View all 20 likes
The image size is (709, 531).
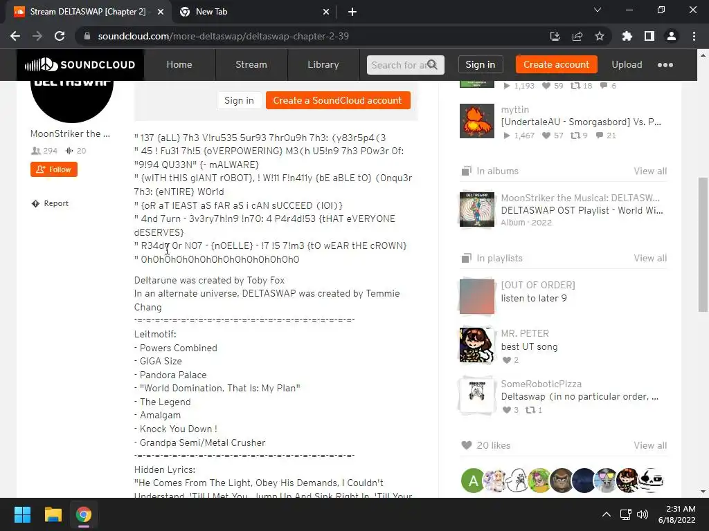coord(650,446)
